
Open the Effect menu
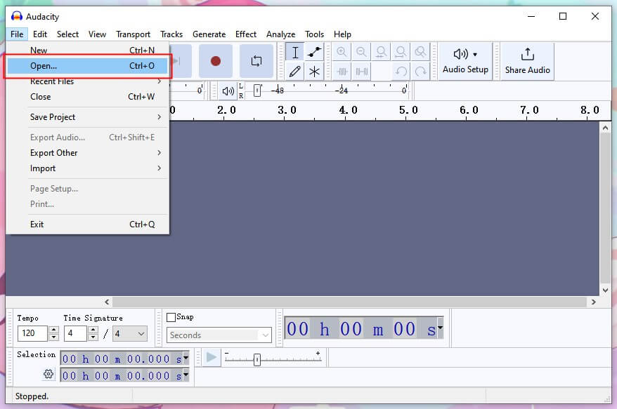pyautogui.click(x=246, y=34)
